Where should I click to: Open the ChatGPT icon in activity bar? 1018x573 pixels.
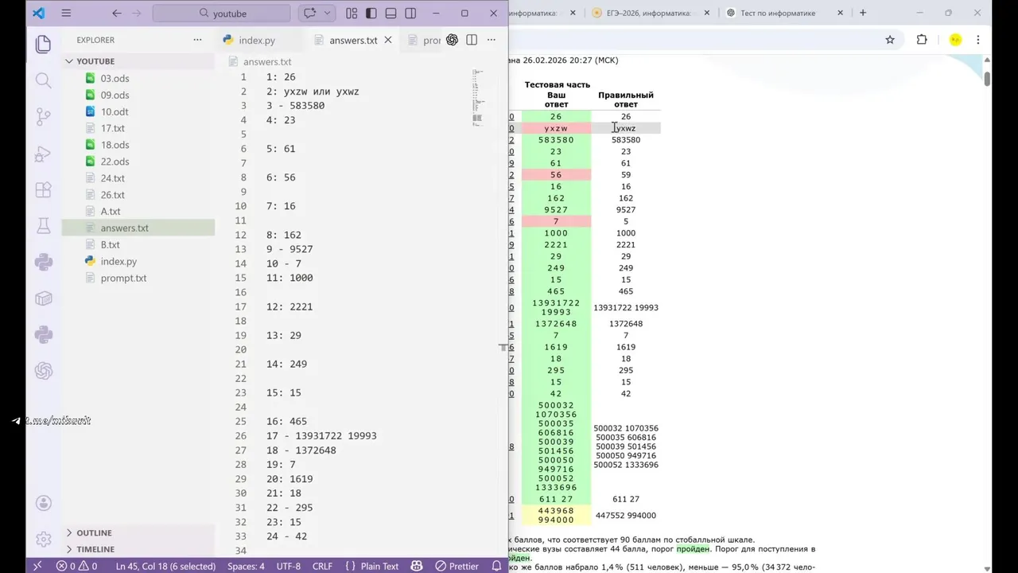click(x=44, y=371)
